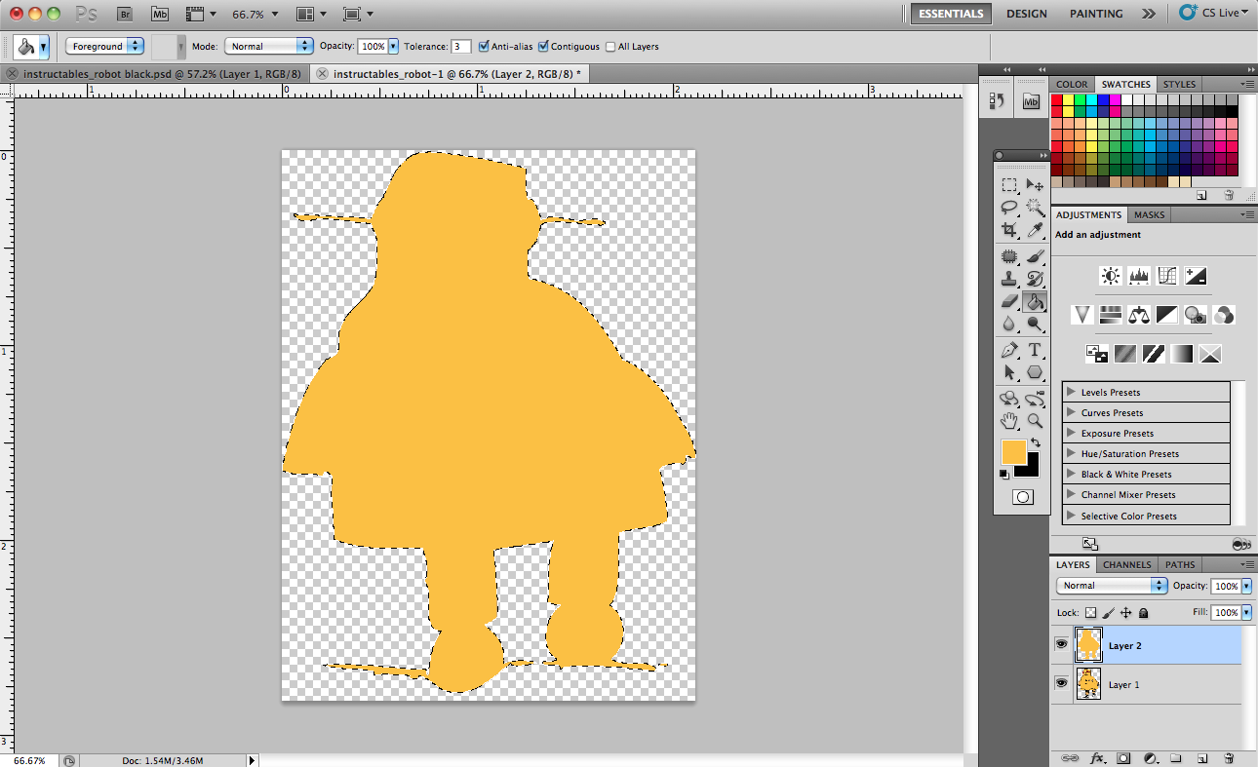Uncheck the Anti-alias checkbox
Screen dimensions: 1258x767
pyautogui.click(x=484, y=46)
